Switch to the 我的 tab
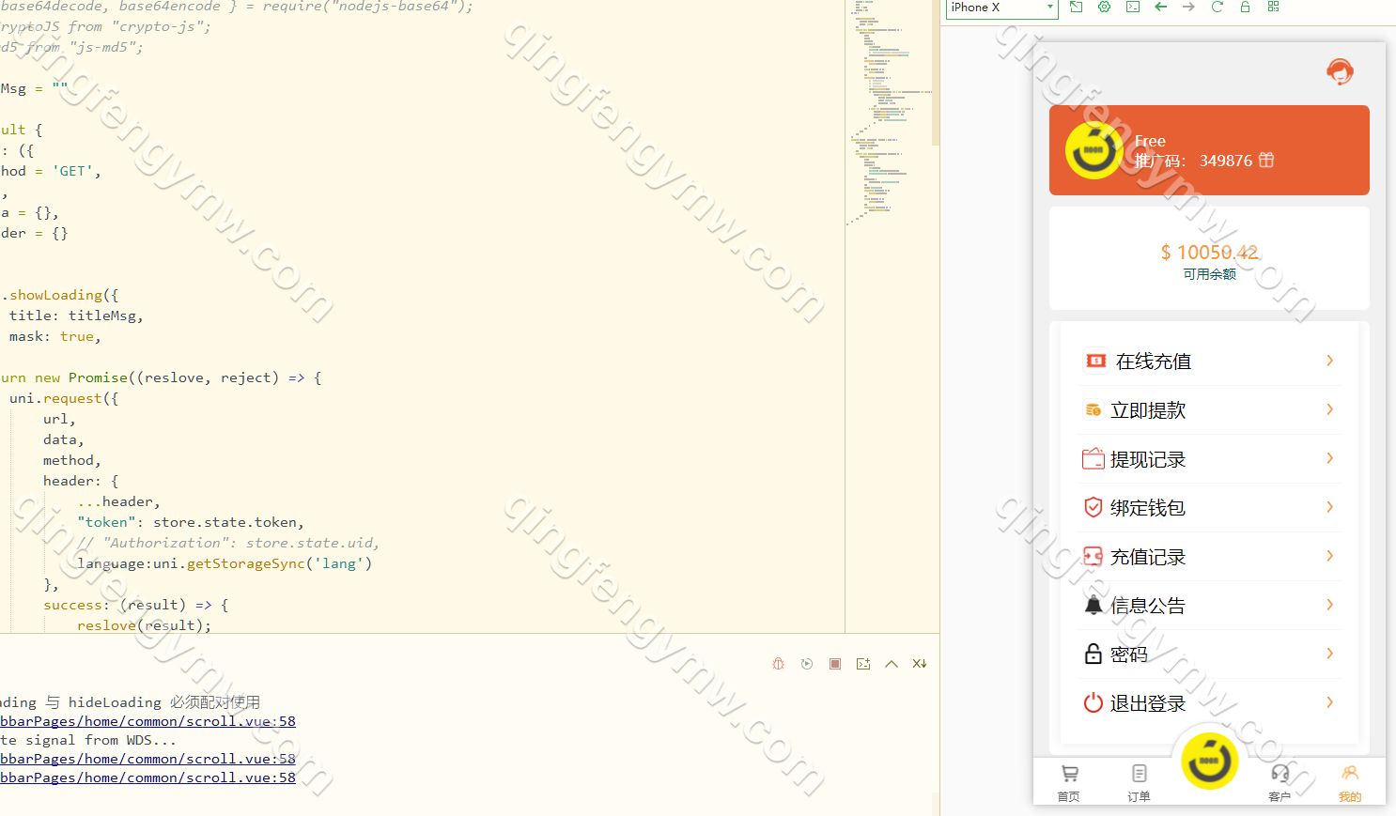 point(1350,782)
